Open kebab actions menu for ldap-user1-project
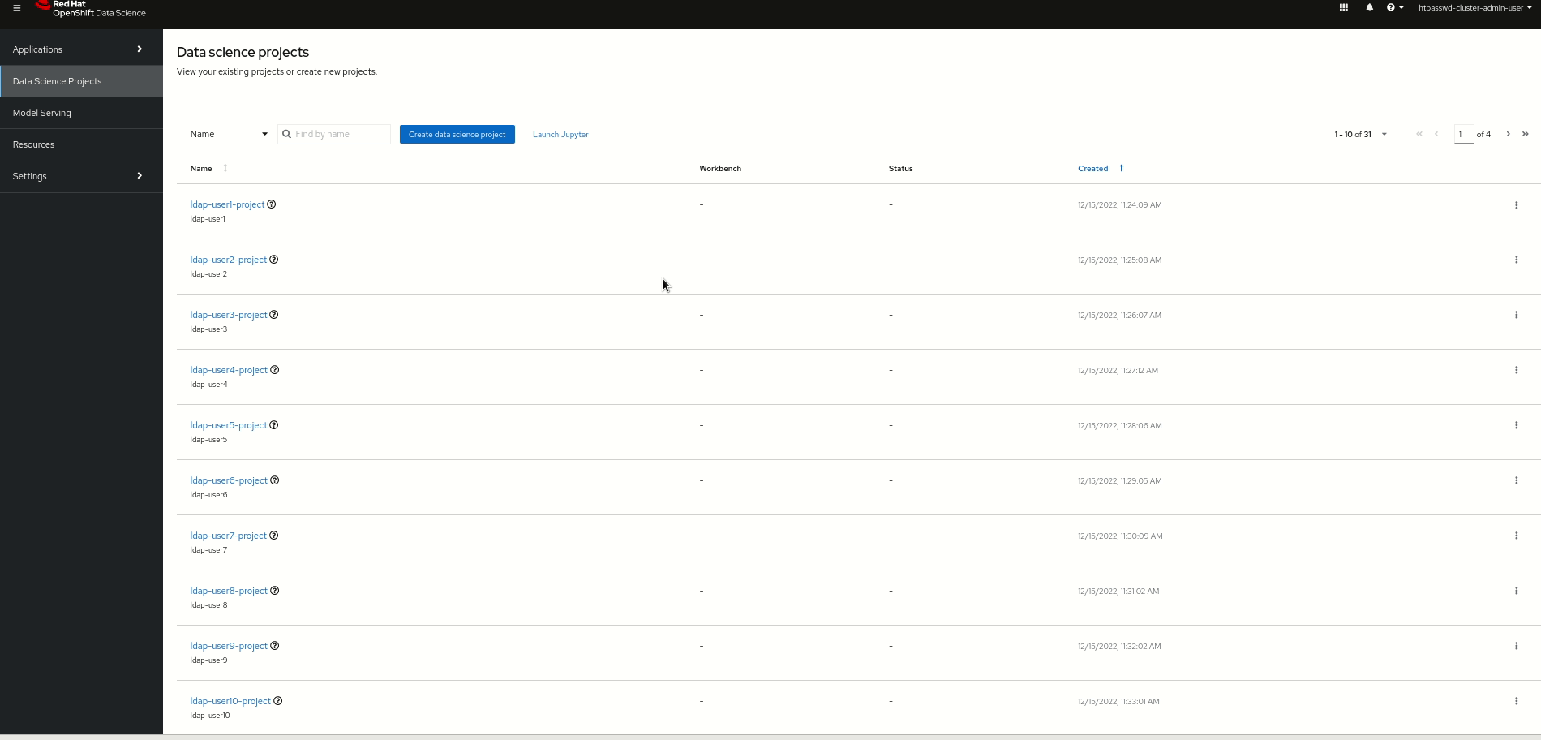This screenshot has width=1541, height=740. click(1517, 205)
